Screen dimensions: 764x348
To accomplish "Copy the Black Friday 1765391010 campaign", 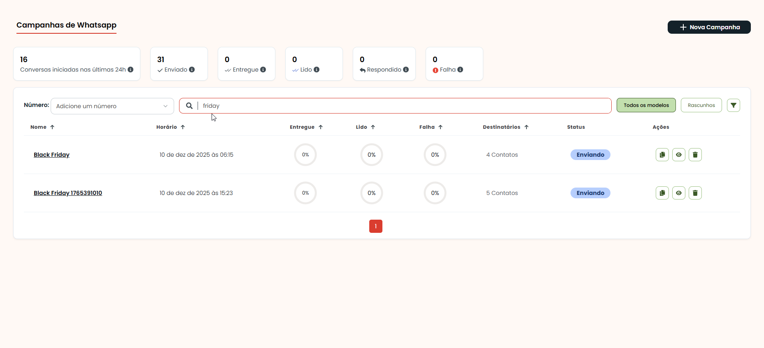I will click(662, 193).
